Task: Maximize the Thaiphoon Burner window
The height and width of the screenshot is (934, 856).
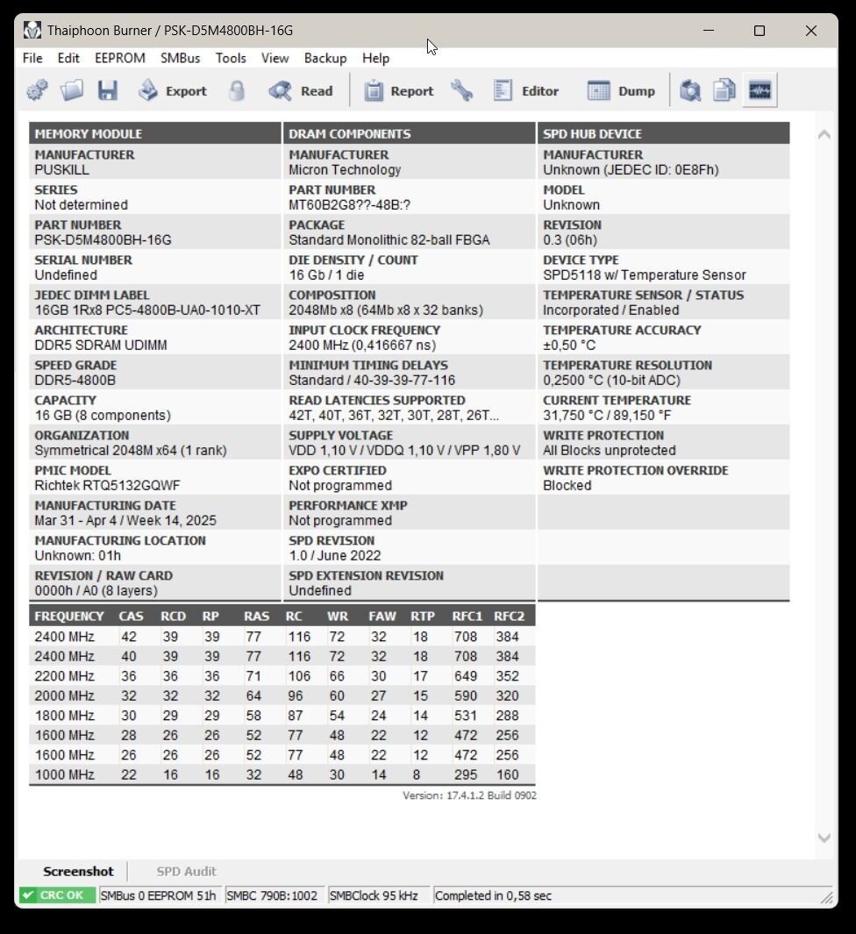Action: [759, 31]
